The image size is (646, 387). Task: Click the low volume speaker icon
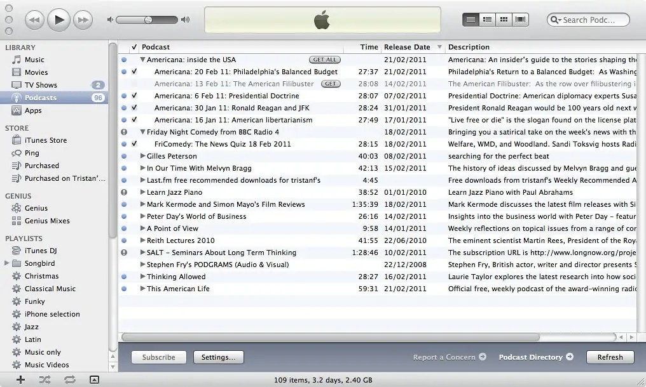110,20
